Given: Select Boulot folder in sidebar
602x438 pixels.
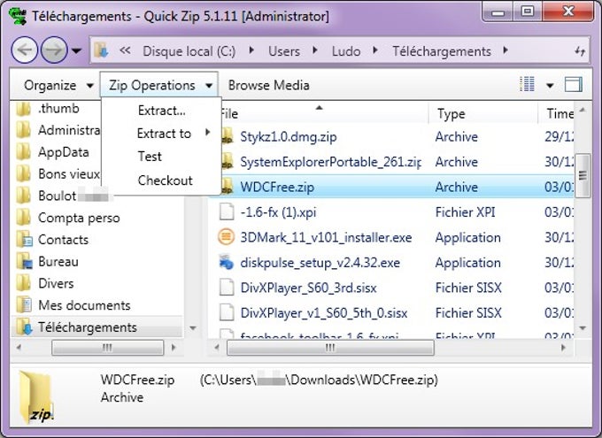Looking at the screenshot, I should click(x=57, y=196).
